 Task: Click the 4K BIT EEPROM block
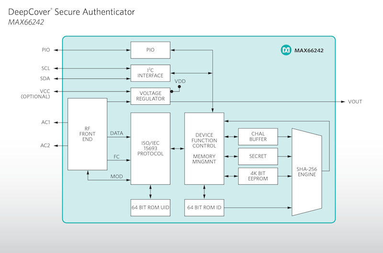click(x=258, y=176)
